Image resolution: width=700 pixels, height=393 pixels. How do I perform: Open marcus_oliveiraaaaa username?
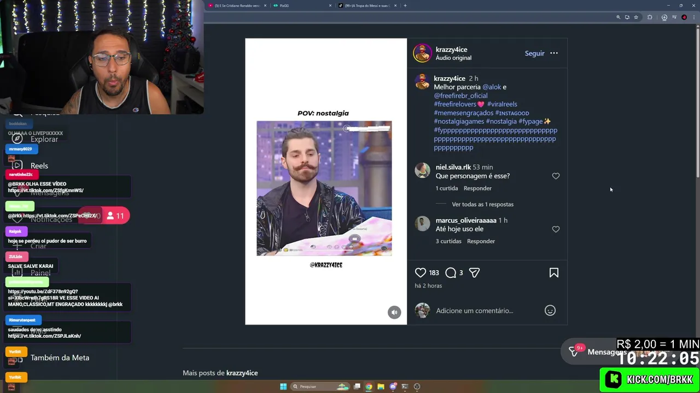point(466,221)
